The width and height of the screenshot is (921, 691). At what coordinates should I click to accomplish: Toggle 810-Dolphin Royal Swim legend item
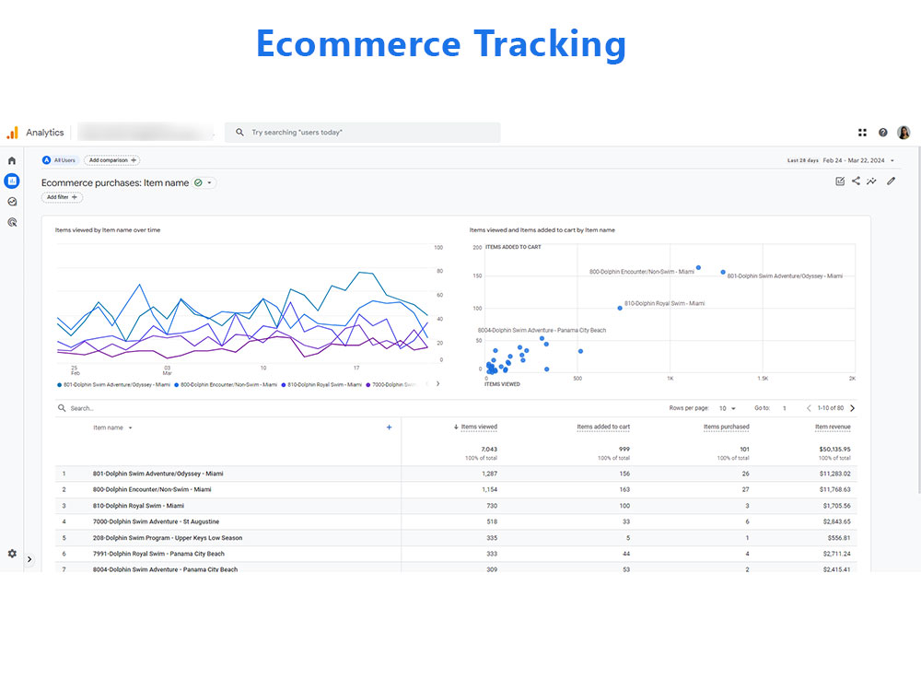[x=321, y=385]
